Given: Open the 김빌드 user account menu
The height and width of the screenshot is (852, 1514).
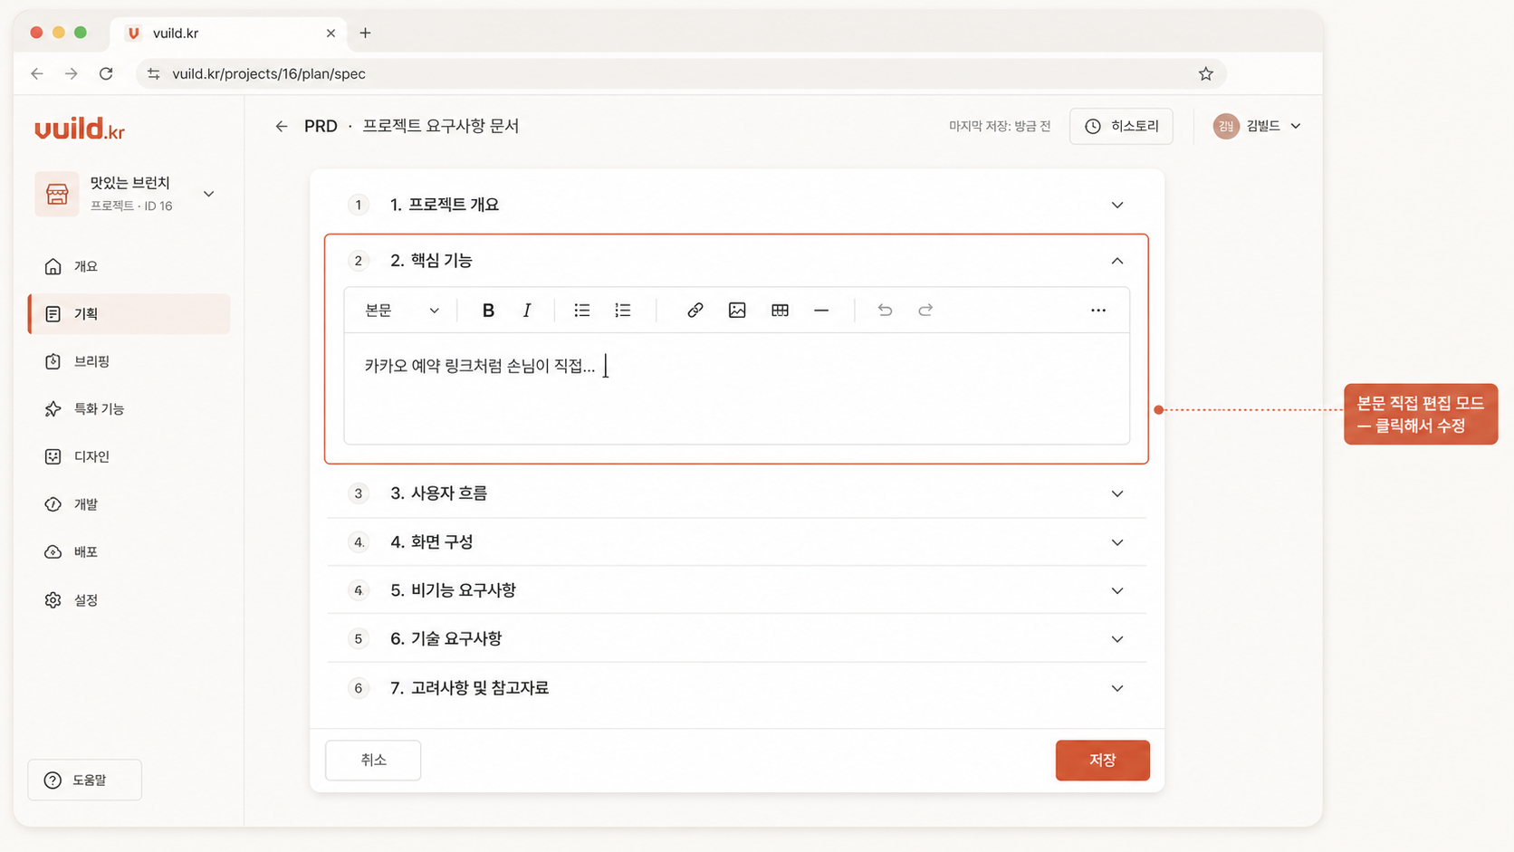Looking at the screenshot, I should [x=1258, y=127].
